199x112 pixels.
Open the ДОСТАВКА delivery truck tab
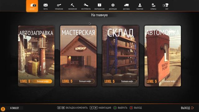point(126,6)
